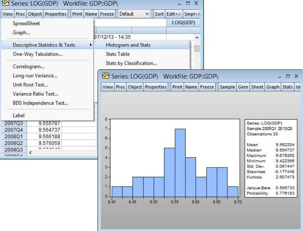303x231 pixels.
Task: Click Freeze in the histogram window toolbar
Action: tap(207, 87)
